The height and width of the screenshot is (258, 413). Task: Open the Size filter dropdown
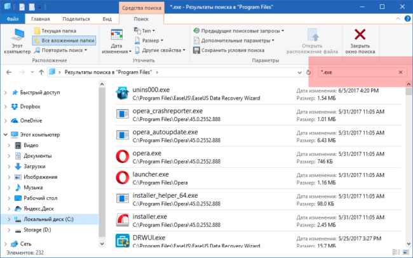pos(149,41)
